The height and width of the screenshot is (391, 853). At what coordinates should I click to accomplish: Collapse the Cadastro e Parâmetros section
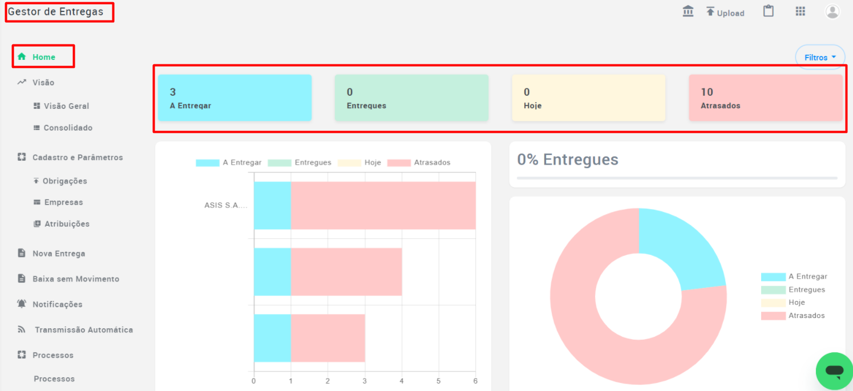click(70, 157)
